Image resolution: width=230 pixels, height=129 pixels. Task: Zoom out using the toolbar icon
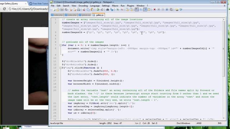[x=121, y=10]
